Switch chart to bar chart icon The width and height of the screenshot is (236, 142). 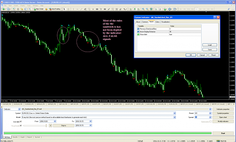click(131, 9)
